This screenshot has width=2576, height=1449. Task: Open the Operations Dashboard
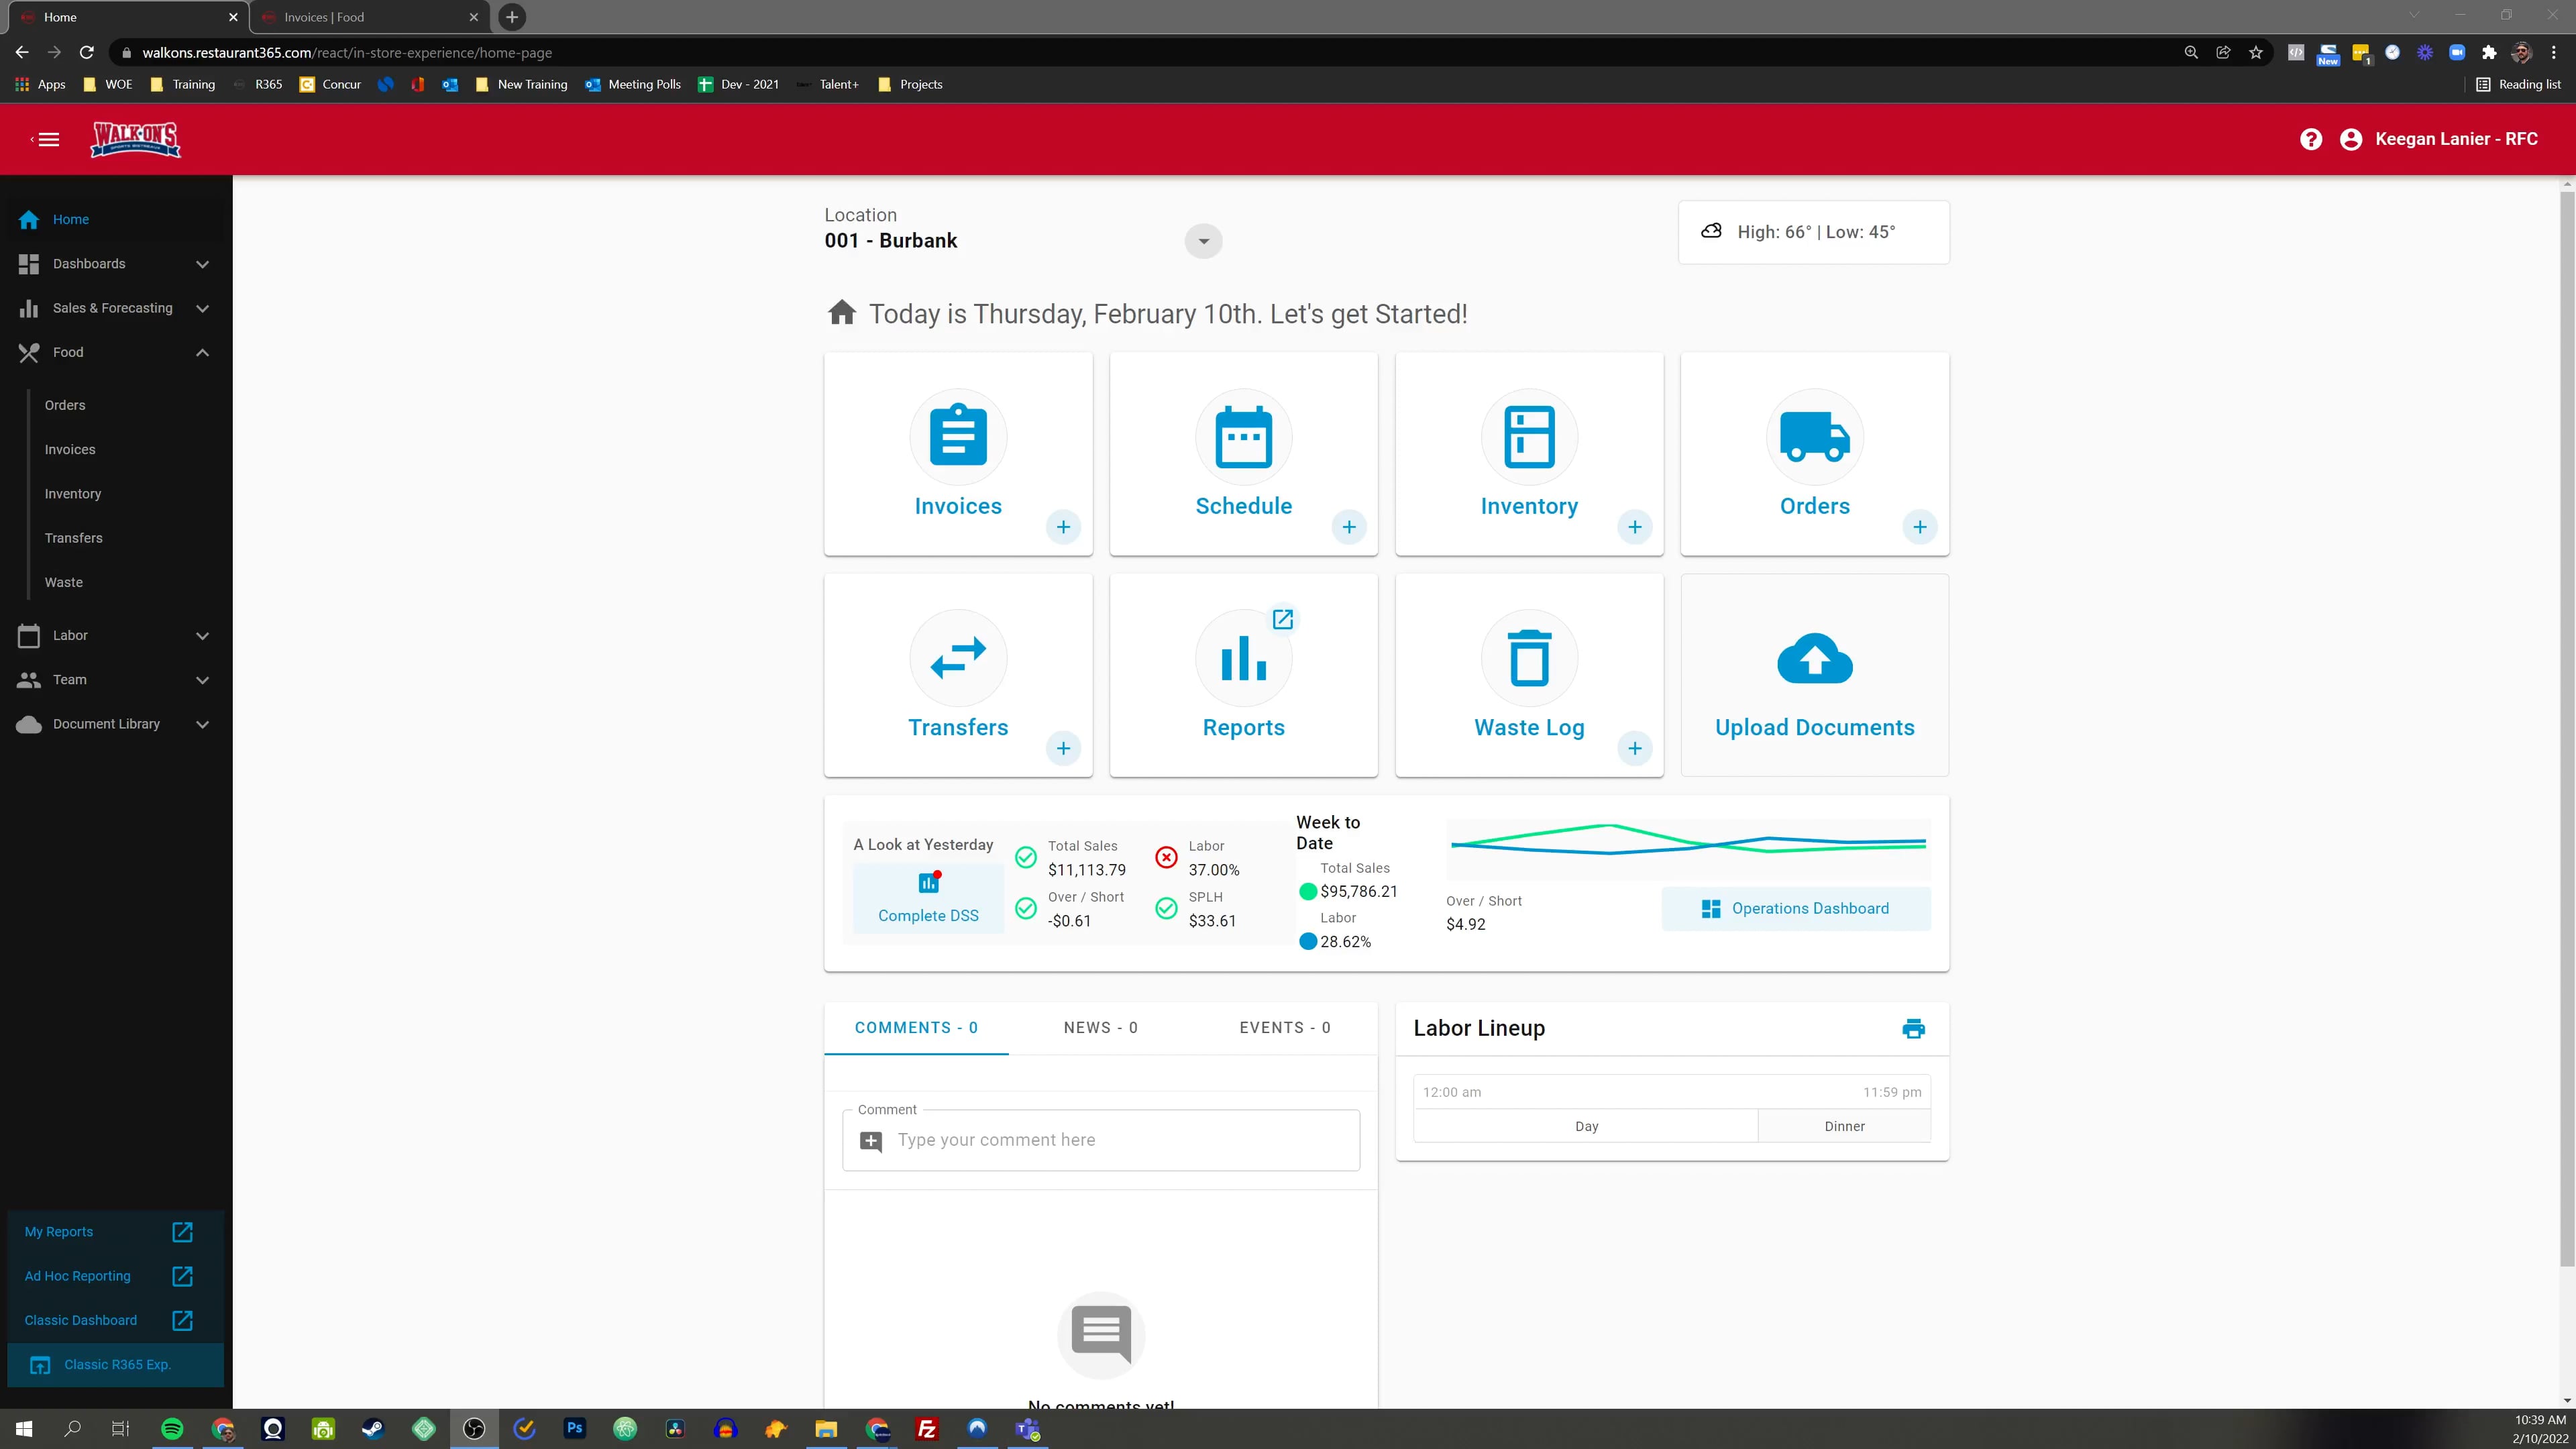click(x=1796, y=908)
